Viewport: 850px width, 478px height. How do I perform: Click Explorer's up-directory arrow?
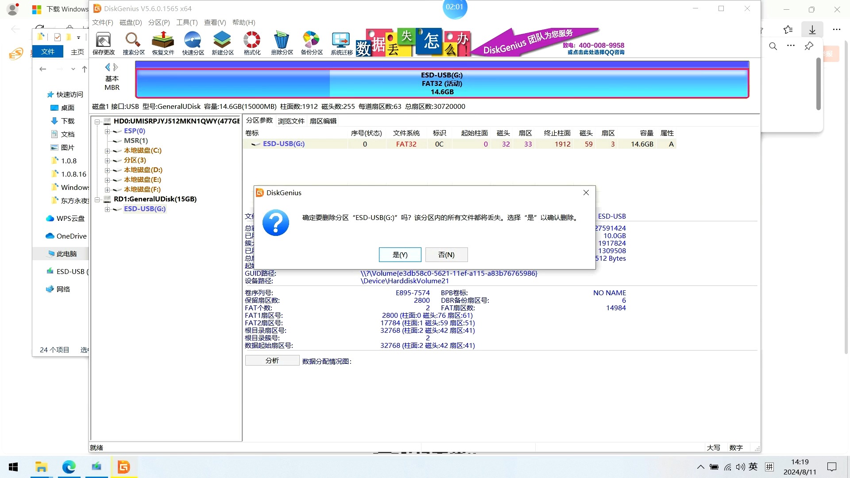tap(85, 69)
